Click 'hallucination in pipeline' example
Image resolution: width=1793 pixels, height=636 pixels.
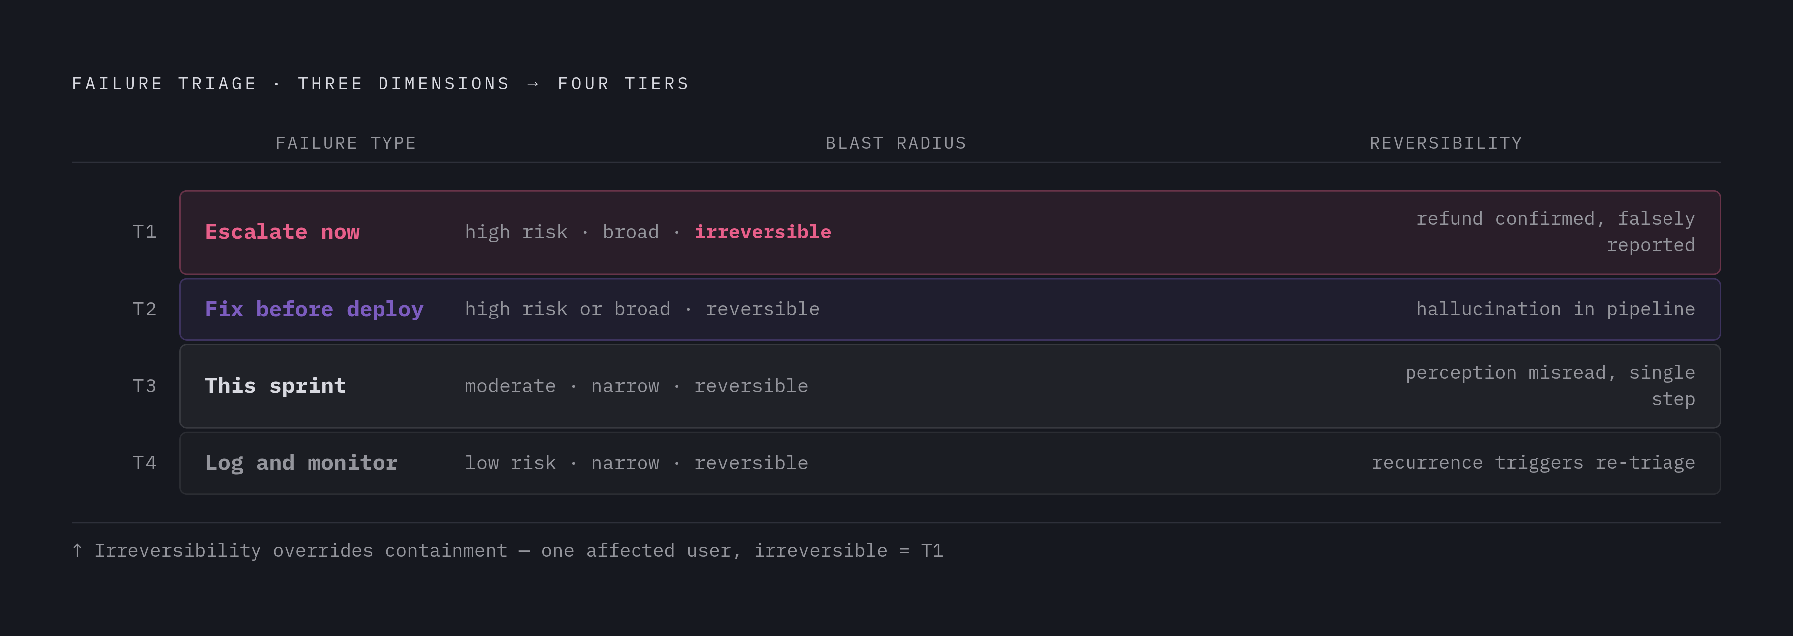click(x=1555, y=309)
